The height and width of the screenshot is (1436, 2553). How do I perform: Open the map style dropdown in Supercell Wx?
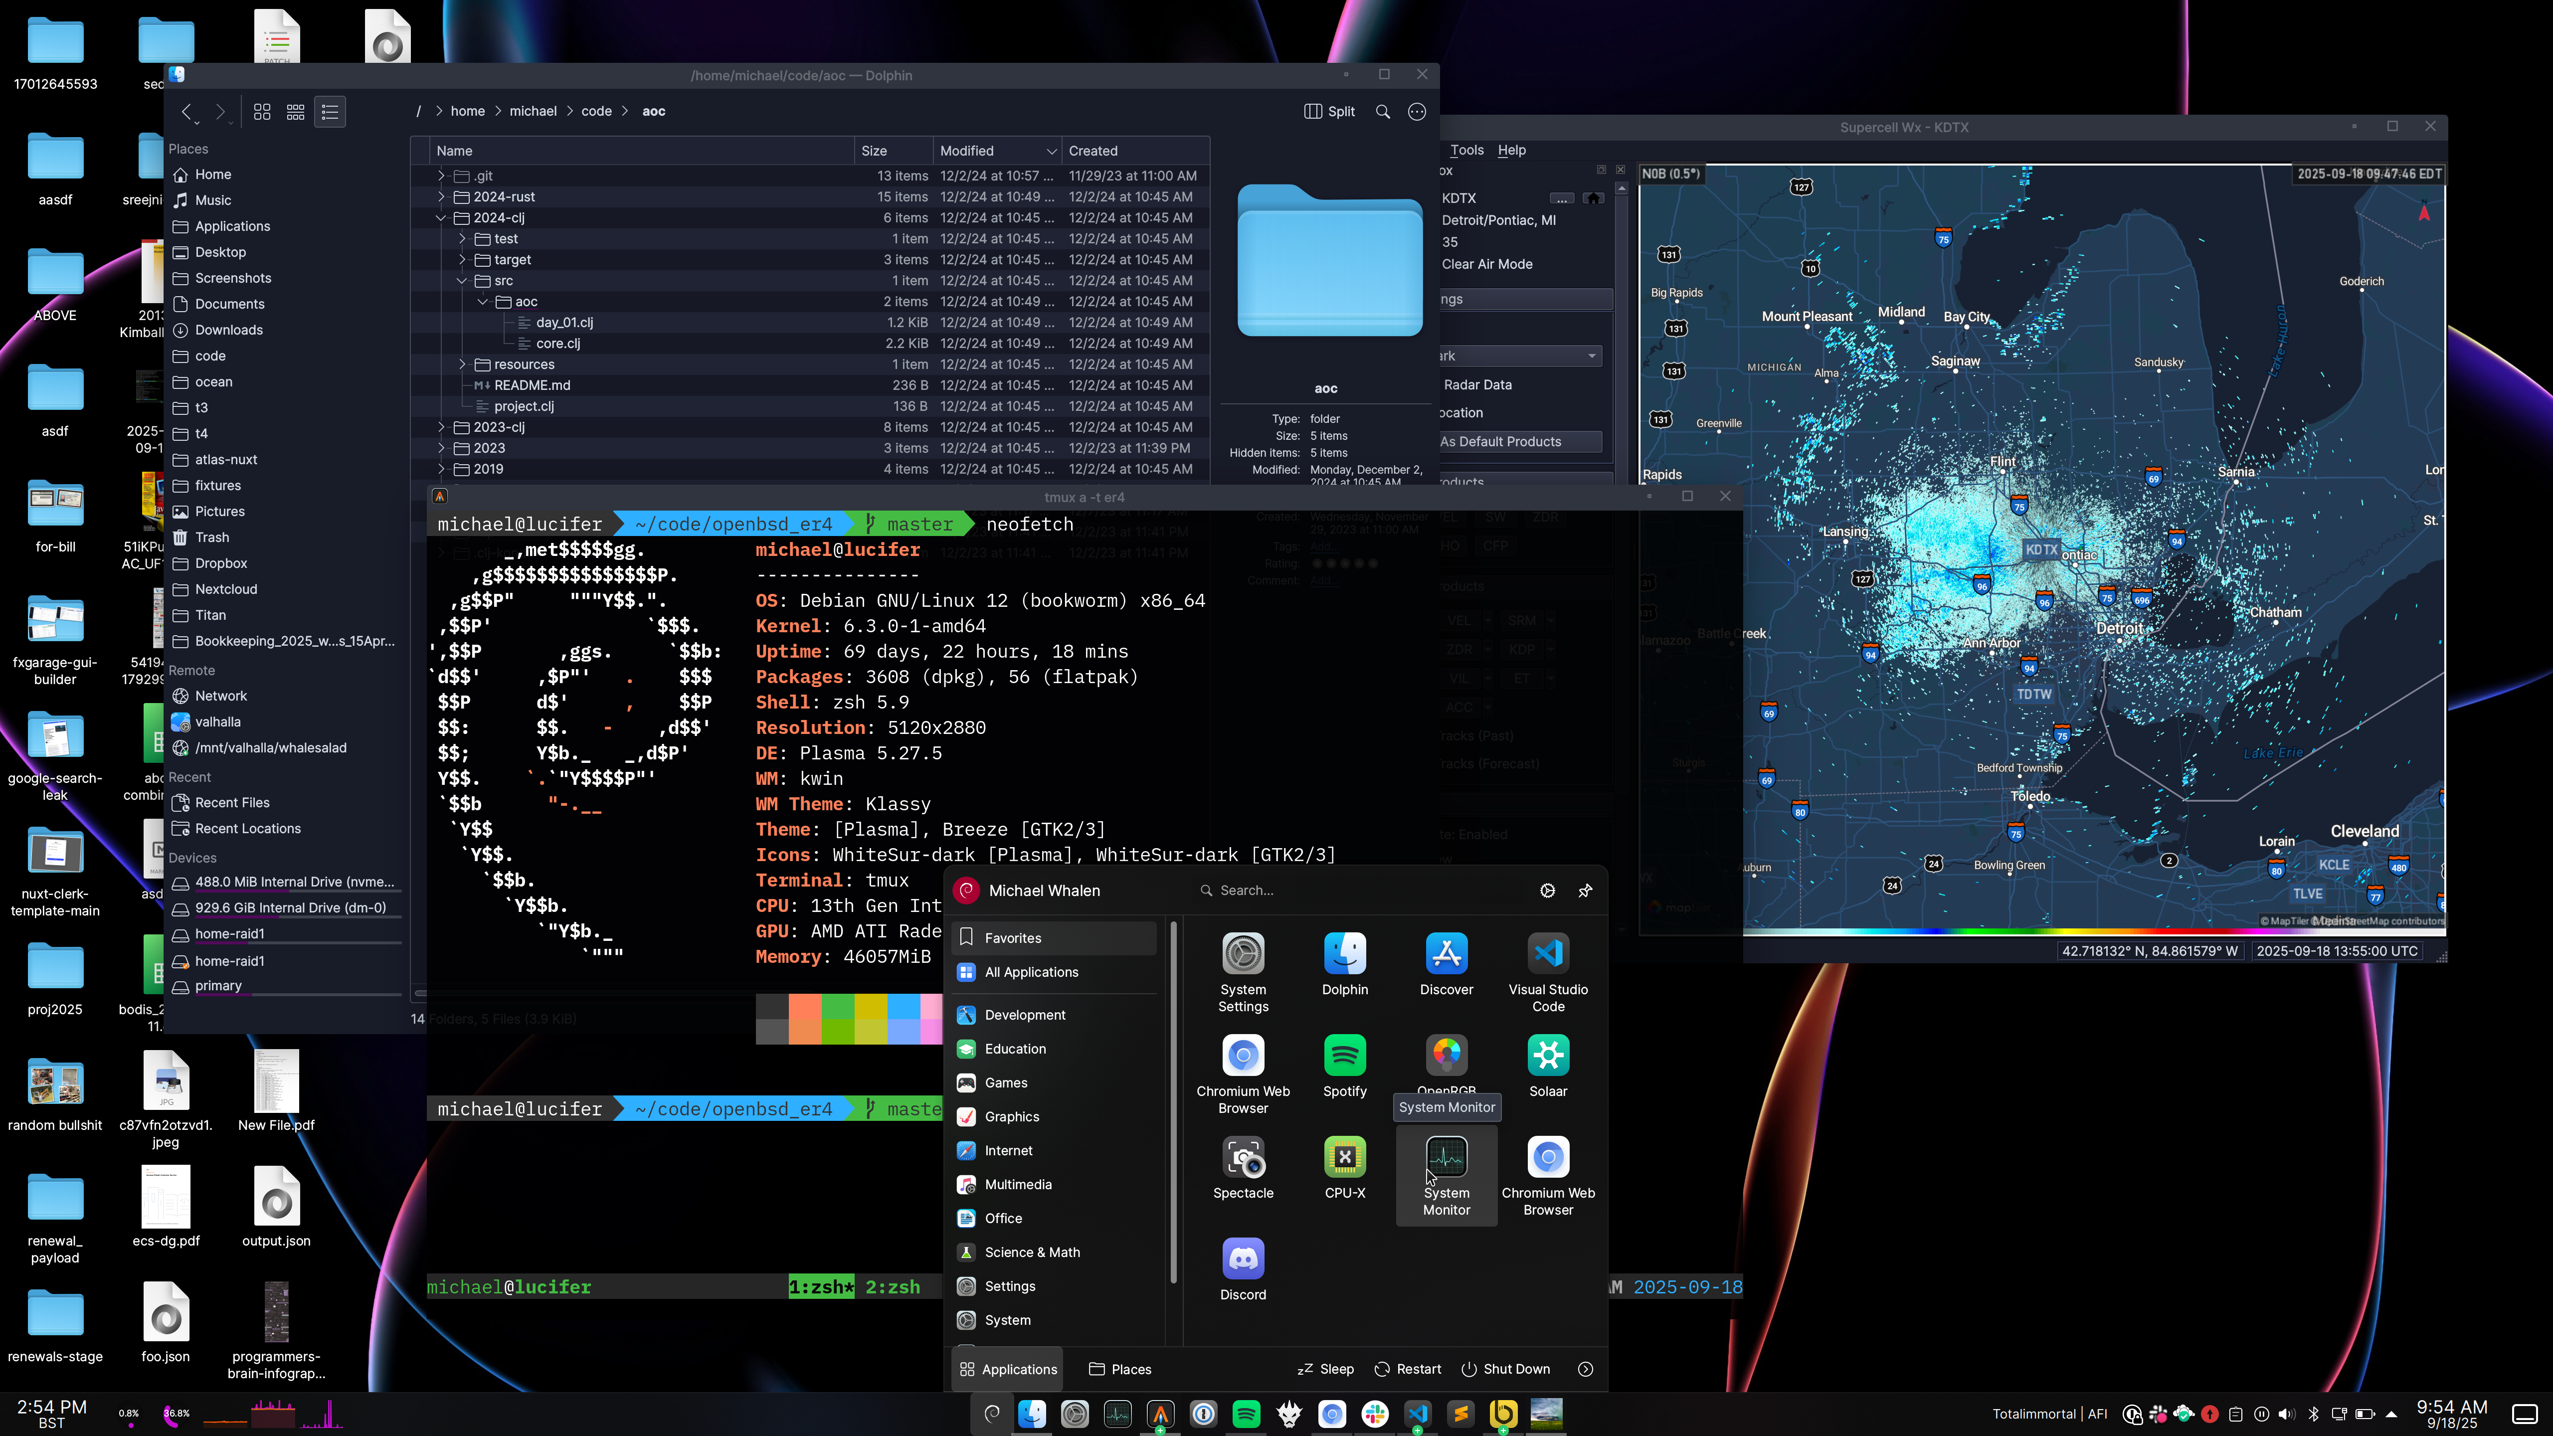click(1521, 356)
